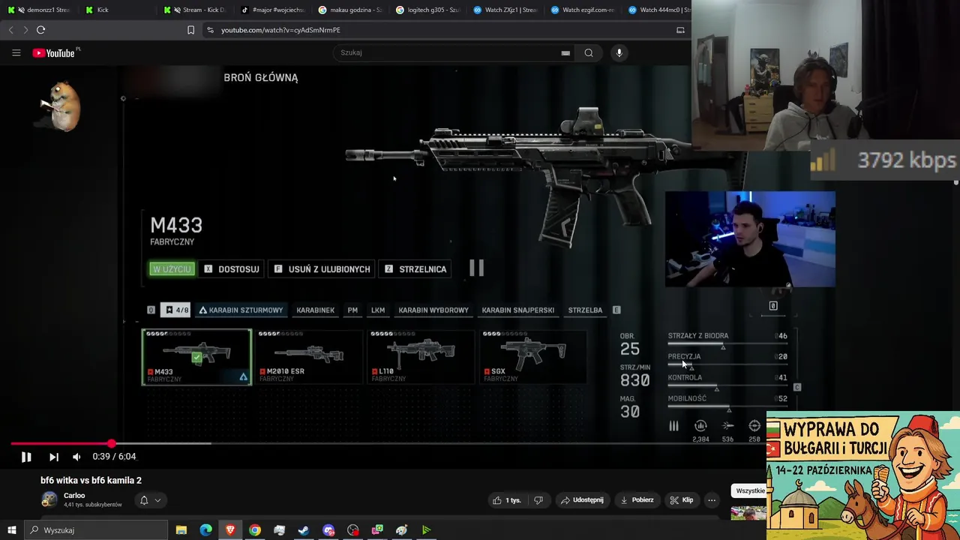This screenshot has width=960, height=540.
Task: Bookmark this page in the browser
Action: point(190,30)
